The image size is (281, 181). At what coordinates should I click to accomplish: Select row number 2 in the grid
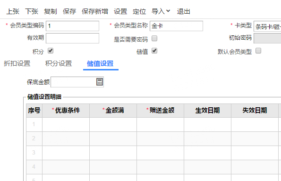tap(34, 138)
